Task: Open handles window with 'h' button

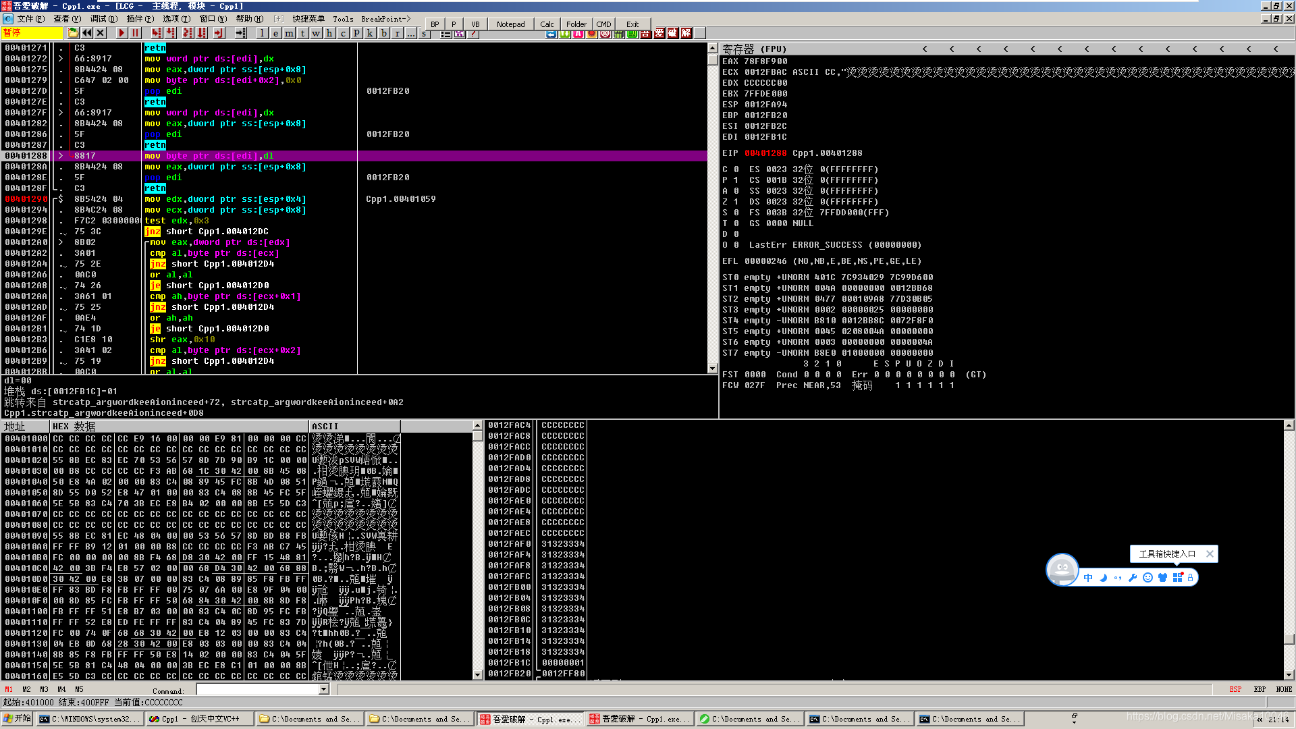Action: [x=329, y=33]
